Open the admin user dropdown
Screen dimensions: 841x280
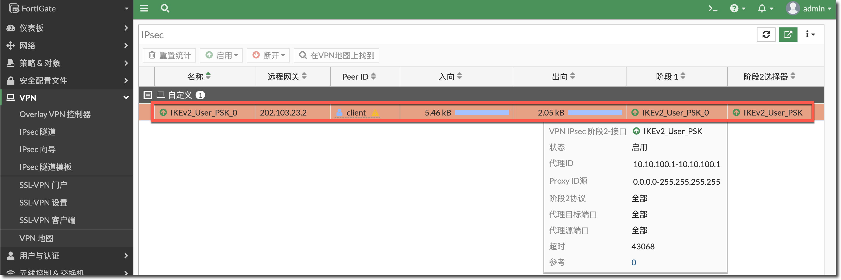point(809,9)
